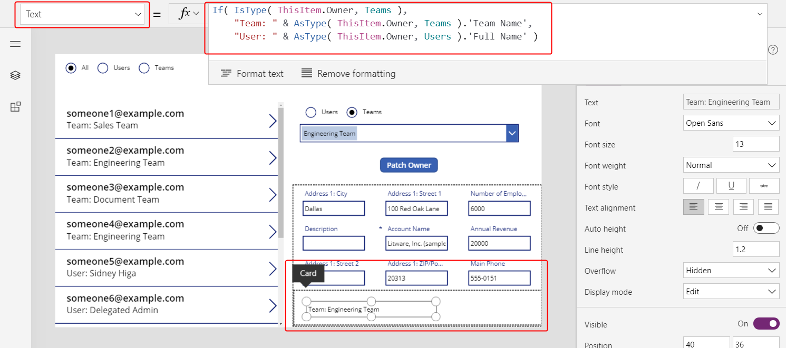Viewport: 786px width, 348px height.
Task: Click the Patch Owner button
Action: tap(409, 165)
